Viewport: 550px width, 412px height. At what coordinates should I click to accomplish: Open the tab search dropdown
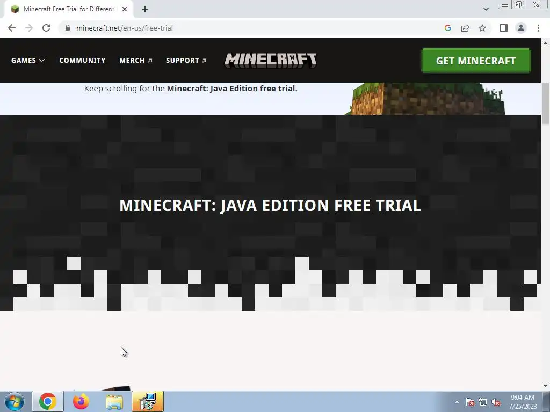[x=486, y=9]
